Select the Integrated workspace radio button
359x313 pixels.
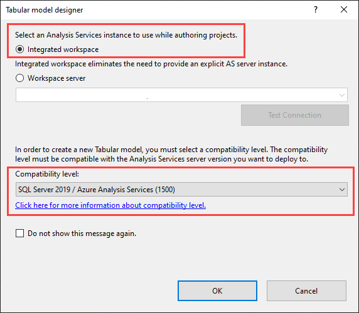pyautogui.click(x=19, y=49)
